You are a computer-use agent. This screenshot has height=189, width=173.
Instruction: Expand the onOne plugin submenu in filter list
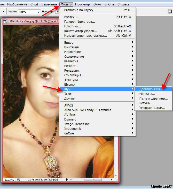click(x=98, y=133)
